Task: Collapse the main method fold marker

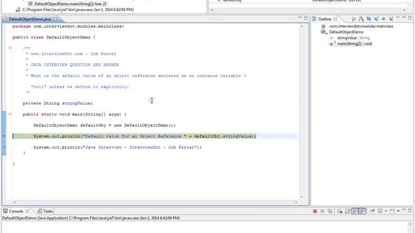Action: tap(10, 114)
